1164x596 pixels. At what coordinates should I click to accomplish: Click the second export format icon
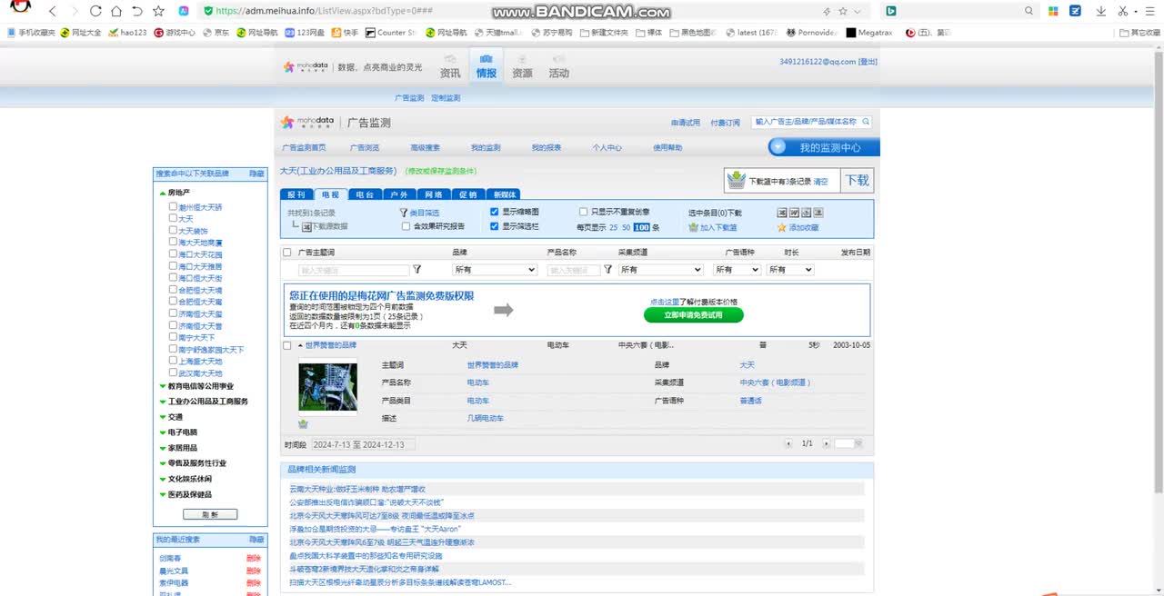pyautogui.click(x=794, y=213)
